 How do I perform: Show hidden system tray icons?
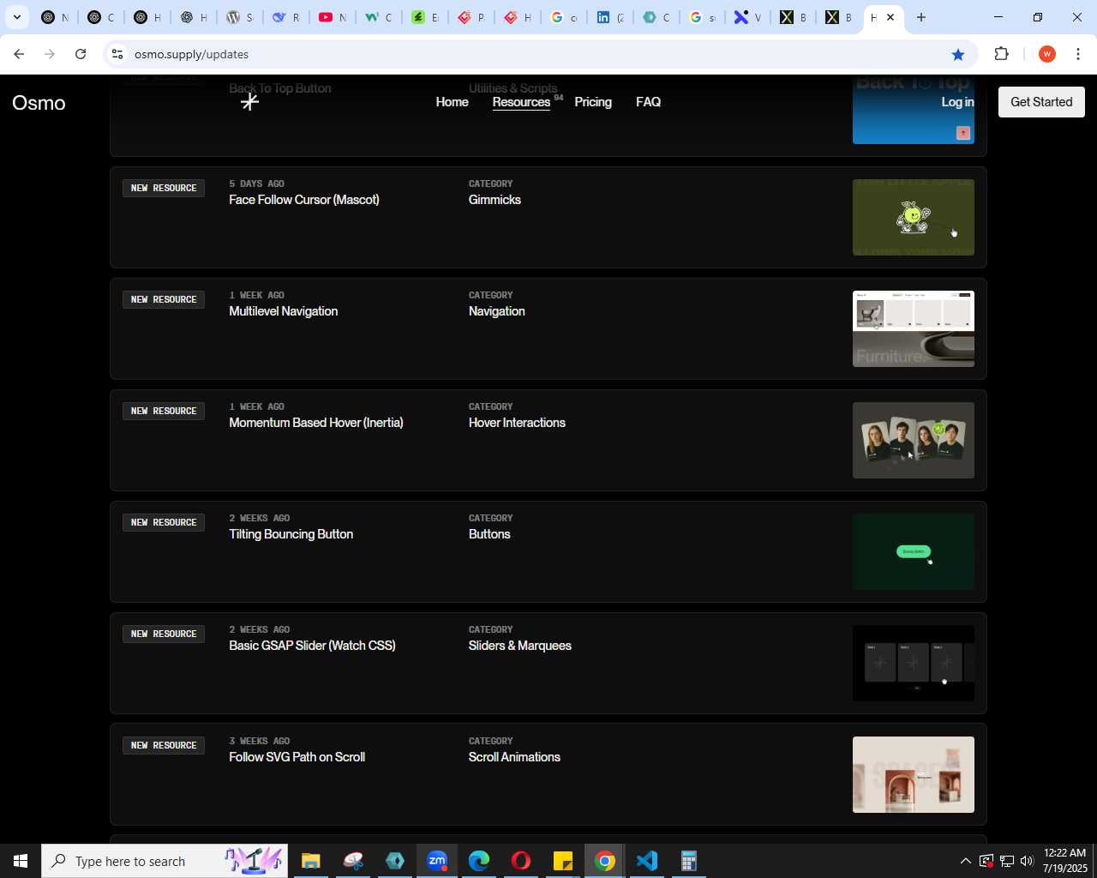click(966, 861)
